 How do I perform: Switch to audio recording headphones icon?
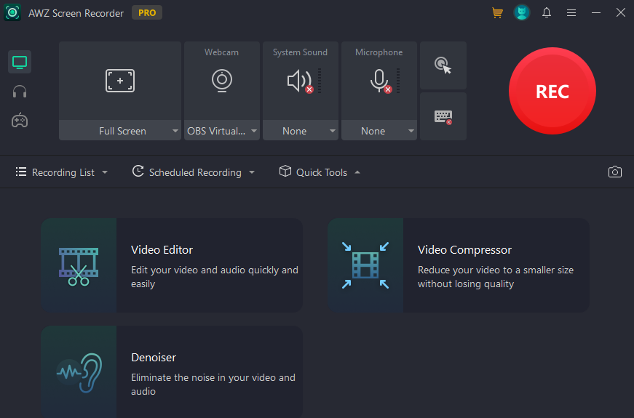click(x=20, y=92)
